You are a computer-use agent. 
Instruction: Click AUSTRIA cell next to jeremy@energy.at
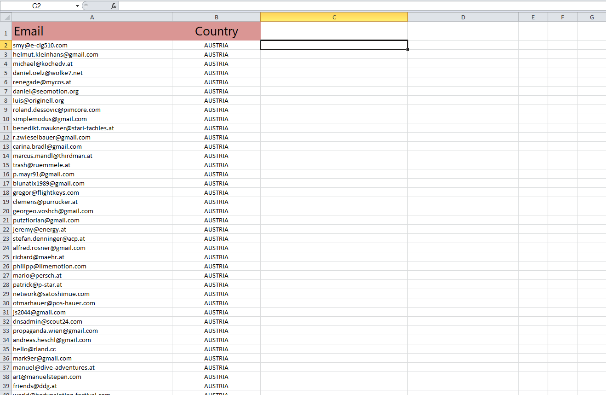coord(216,229)
